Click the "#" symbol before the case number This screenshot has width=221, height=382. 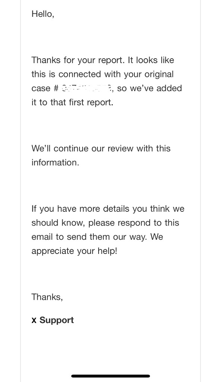click(56, 88)
